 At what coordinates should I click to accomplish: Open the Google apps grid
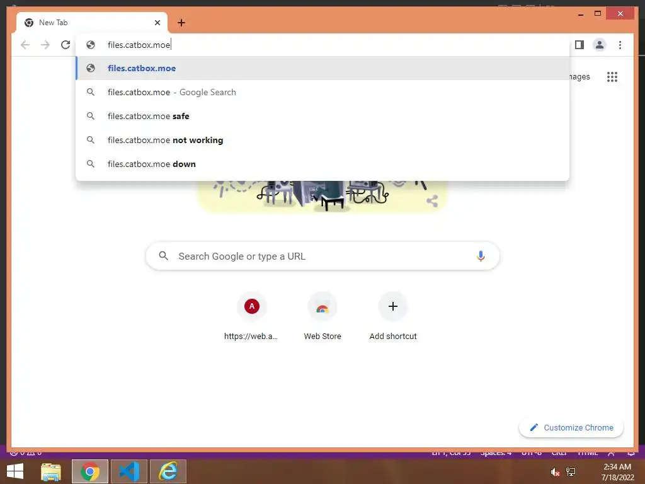click(612, 77)
